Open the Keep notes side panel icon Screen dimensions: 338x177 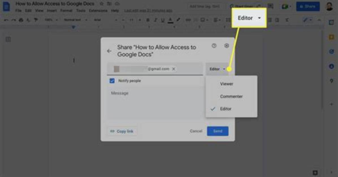331,37
